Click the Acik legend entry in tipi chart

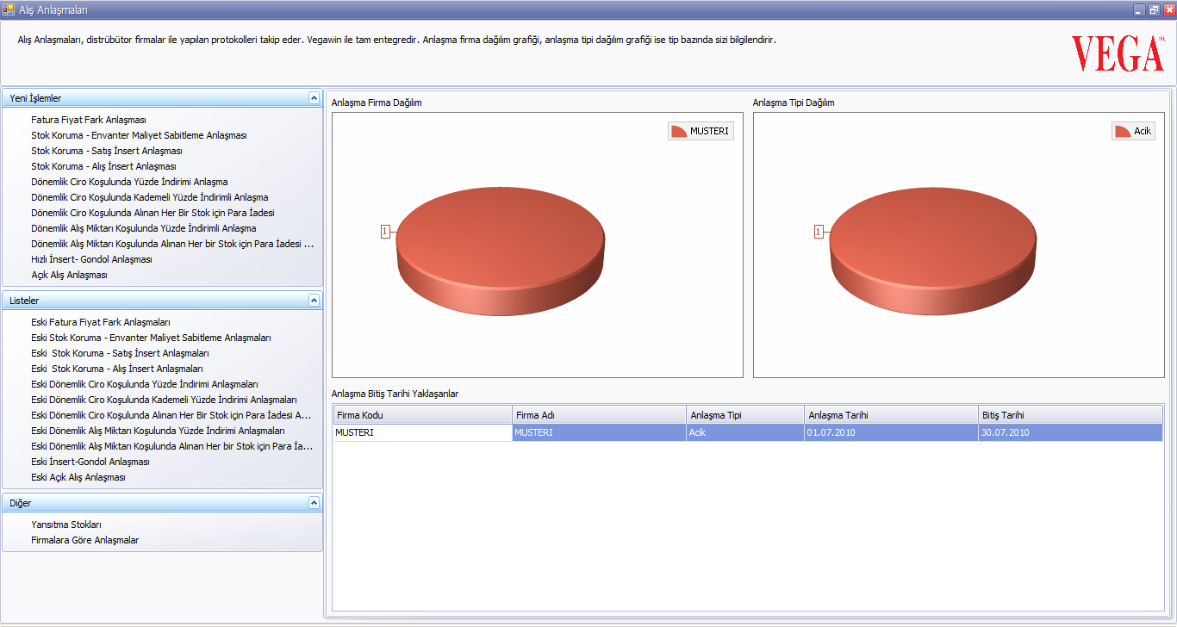coord(1133,131)
